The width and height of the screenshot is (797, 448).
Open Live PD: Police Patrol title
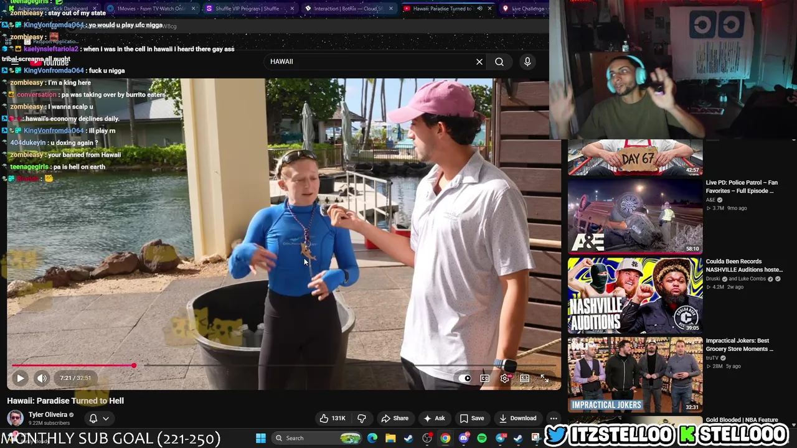(x=742, y=187)
